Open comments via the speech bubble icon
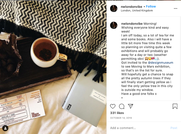The image size is (181, 134). 122,106
